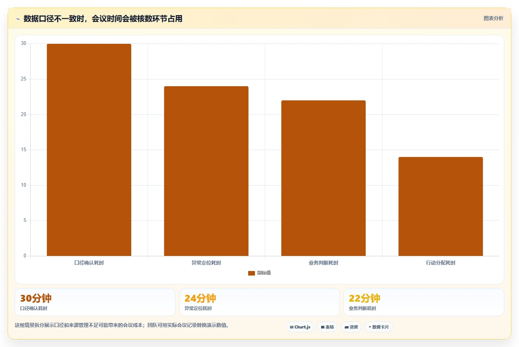Open the 22分钟 stat card
The width and height of the screenshot is (519, 347).
coord(424,302)
